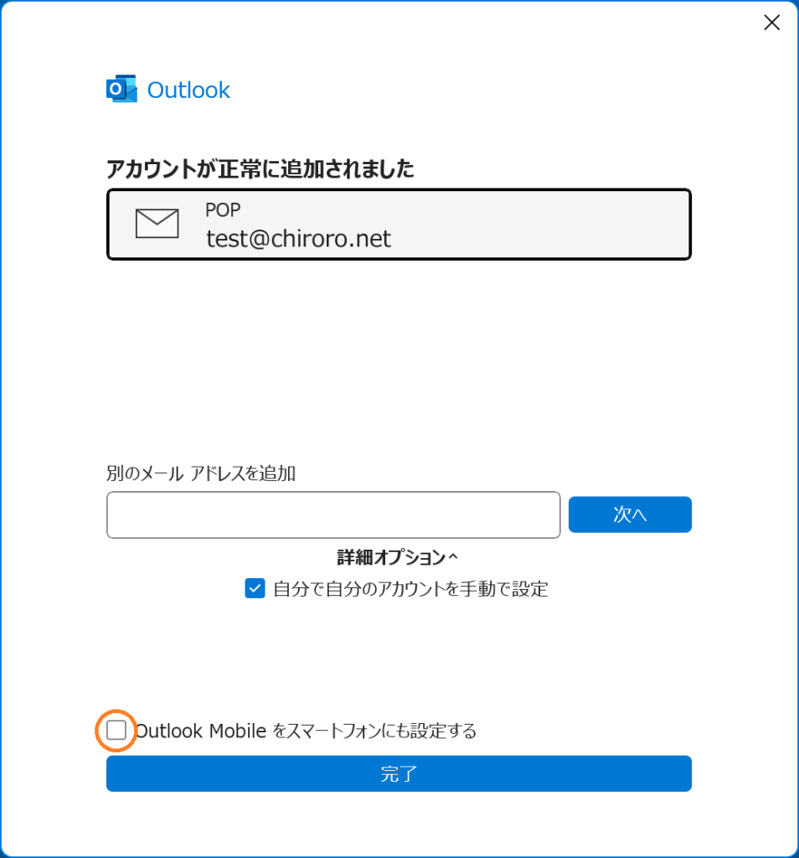Focus the additional email address input field
This screenshot has height=858, width=799.
[x=333, y=515]
